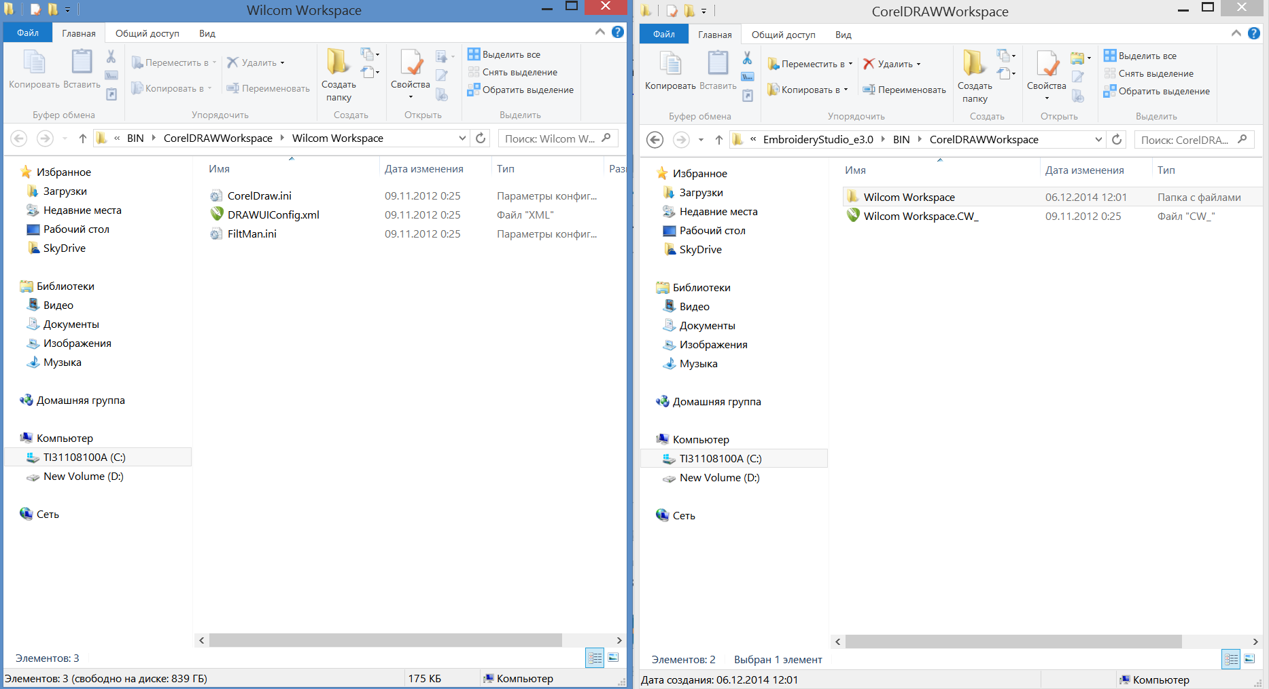Select DRAWUIConfig.xml file in left window
This screenshot has height=689, width=1269.
273,215
